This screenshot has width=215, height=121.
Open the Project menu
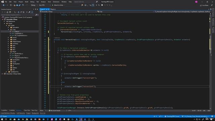pos(21,2)
